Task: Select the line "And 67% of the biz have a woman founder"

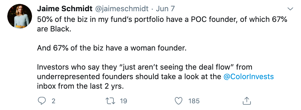Action: 112,48
